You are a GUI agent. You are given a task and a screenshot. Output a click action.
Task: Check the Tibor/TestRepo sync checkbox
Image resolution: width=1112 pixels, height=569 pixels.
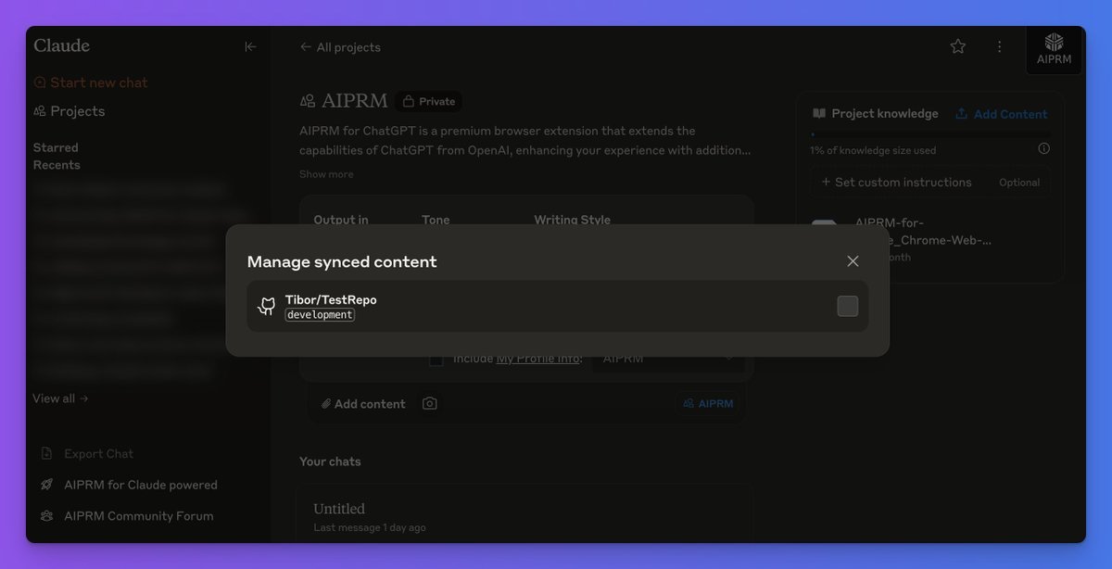click(847, 306)
